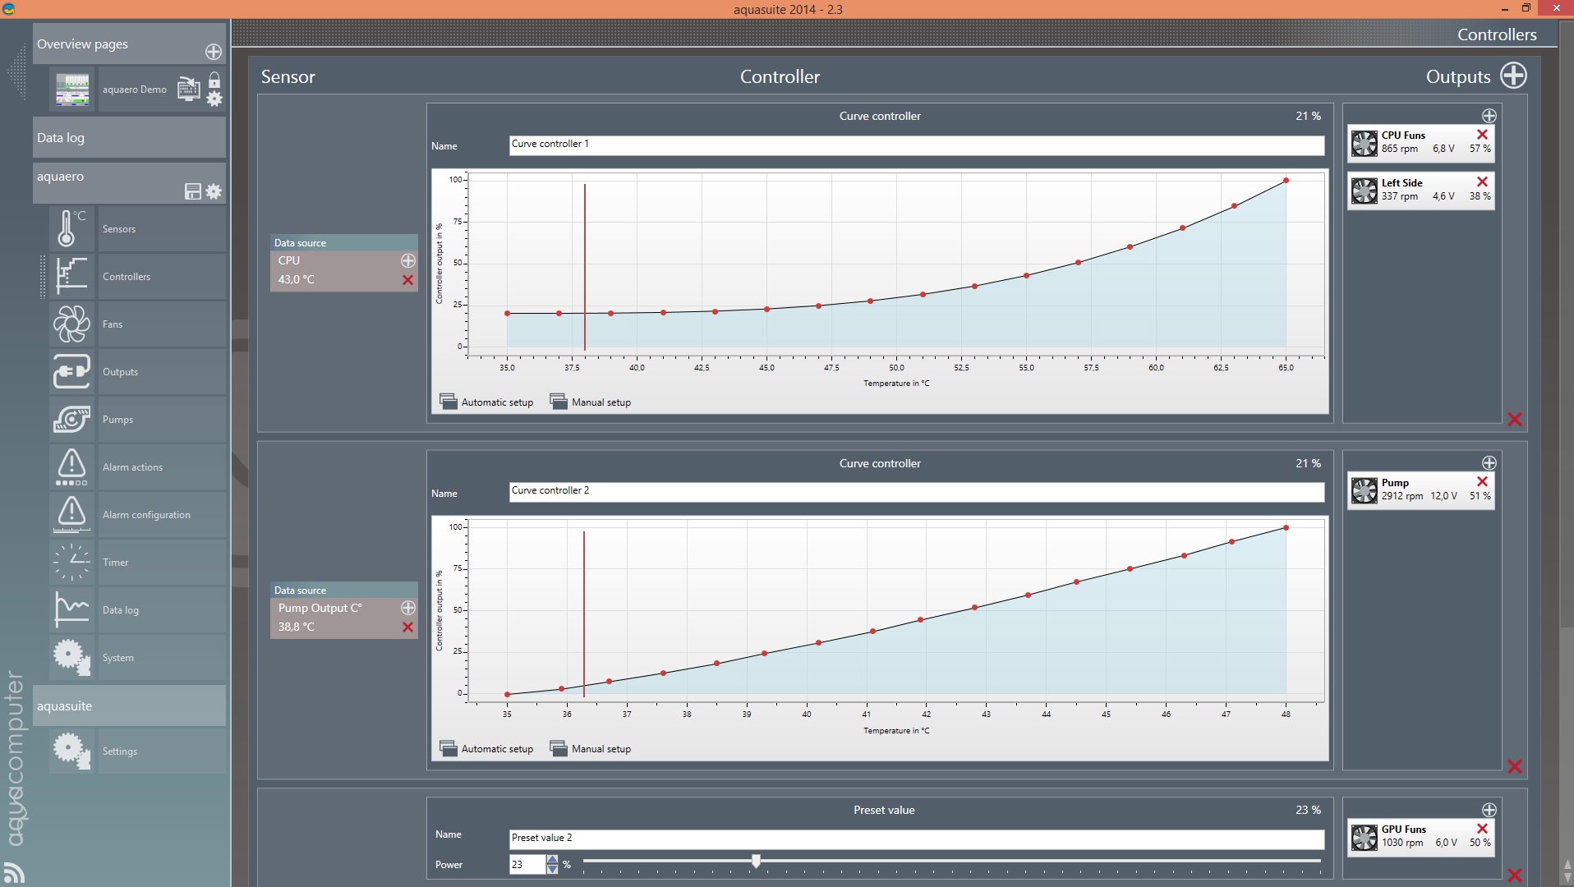Image resolution: width=1574 pixels, height=887 pixels.
Task: Remove the Pump Output C° data source
Action: click(x=407, y=627)
